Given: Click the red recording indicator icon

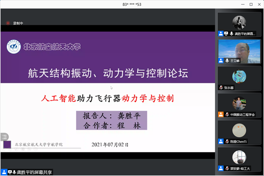Looking at the screenshot, I should [8, 23].
